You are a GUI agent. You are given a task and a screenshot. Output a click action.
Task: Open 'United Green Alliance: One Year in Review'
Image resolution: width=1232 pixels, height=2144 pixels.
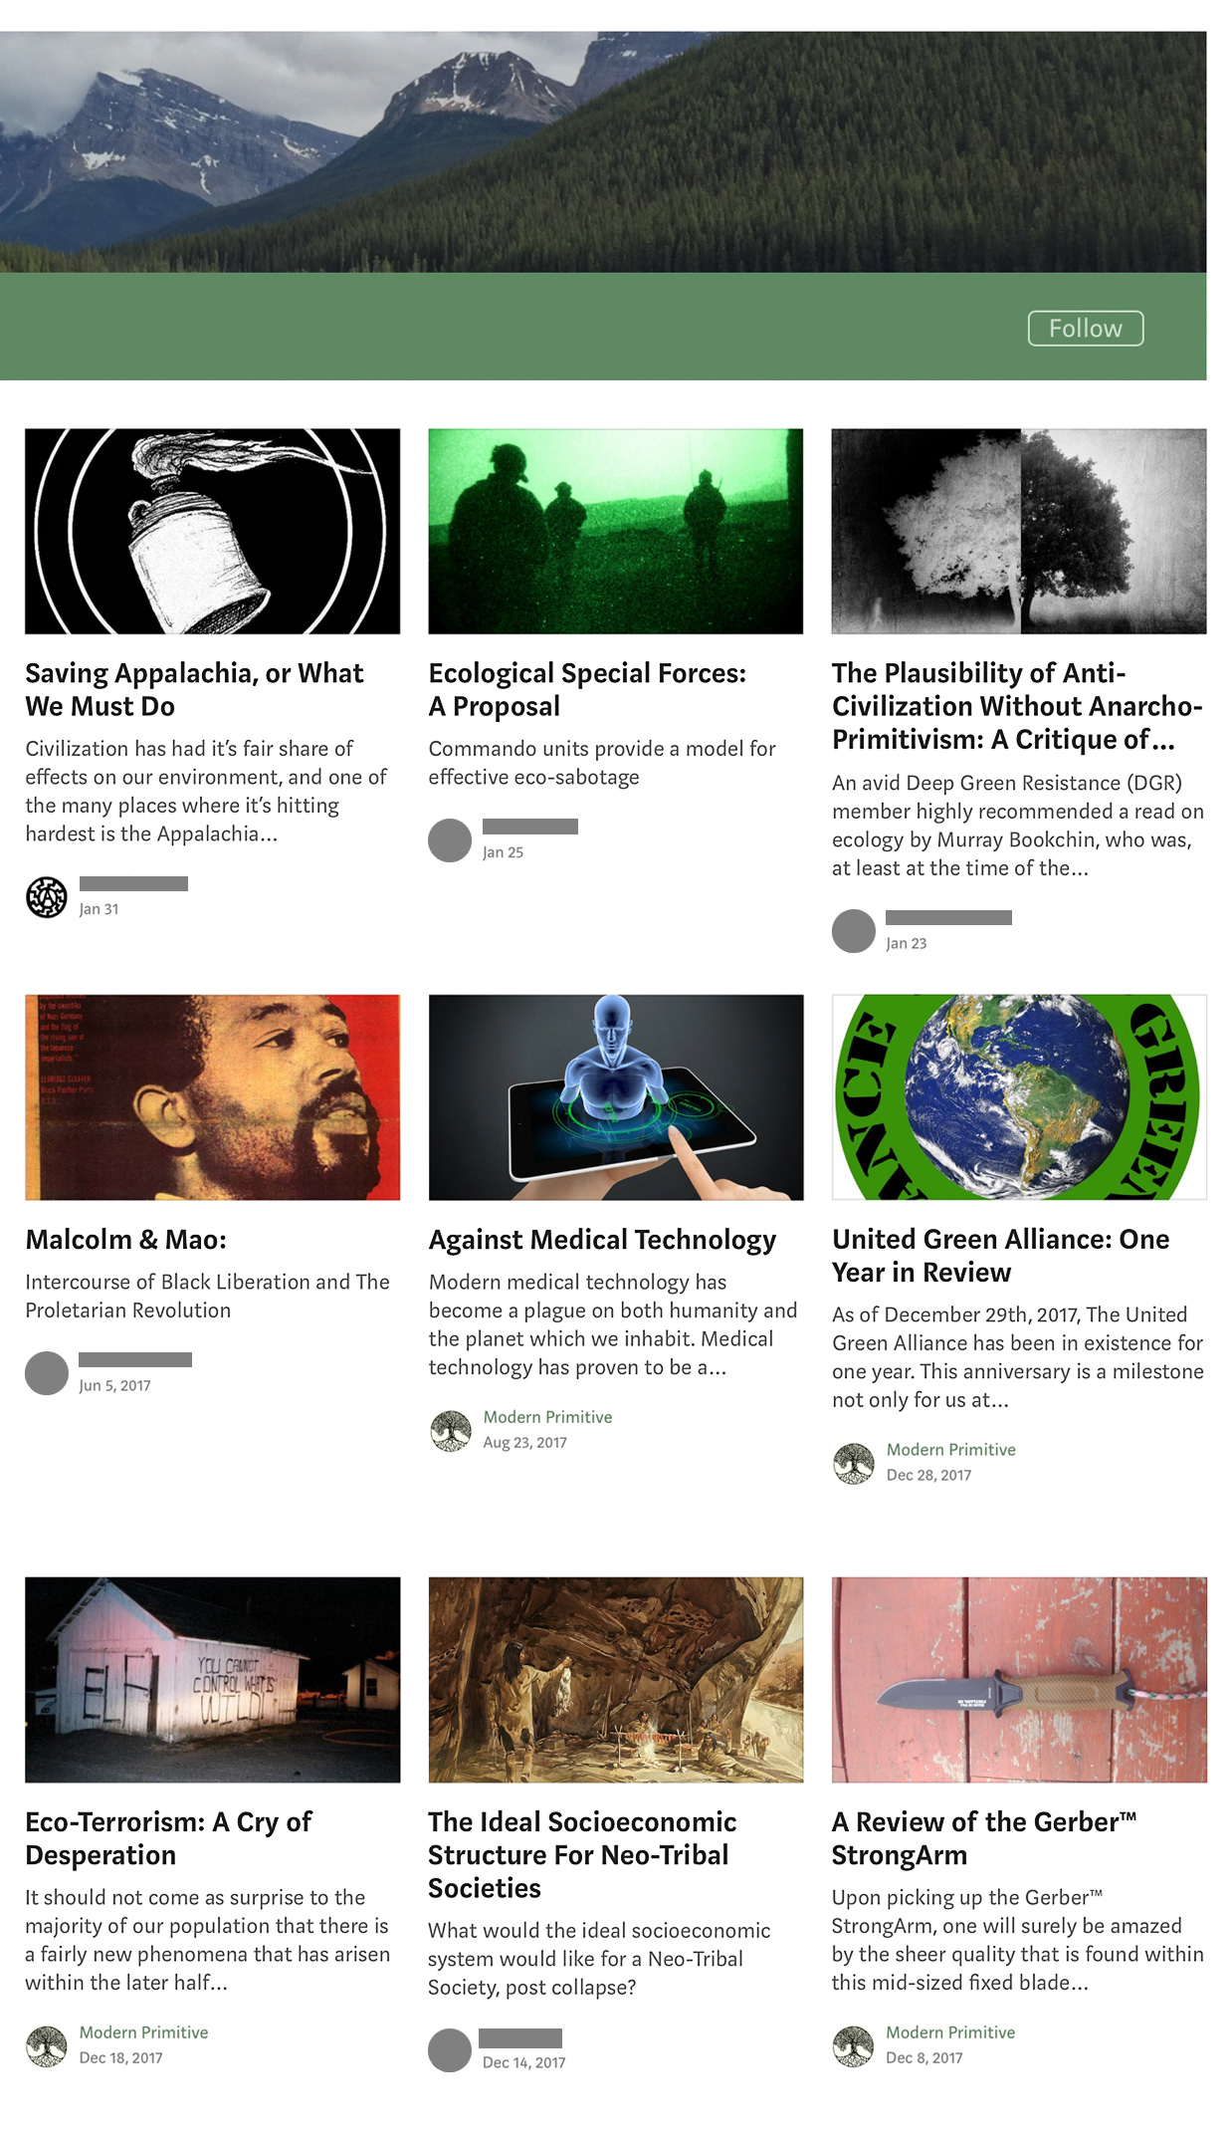1001,1256
